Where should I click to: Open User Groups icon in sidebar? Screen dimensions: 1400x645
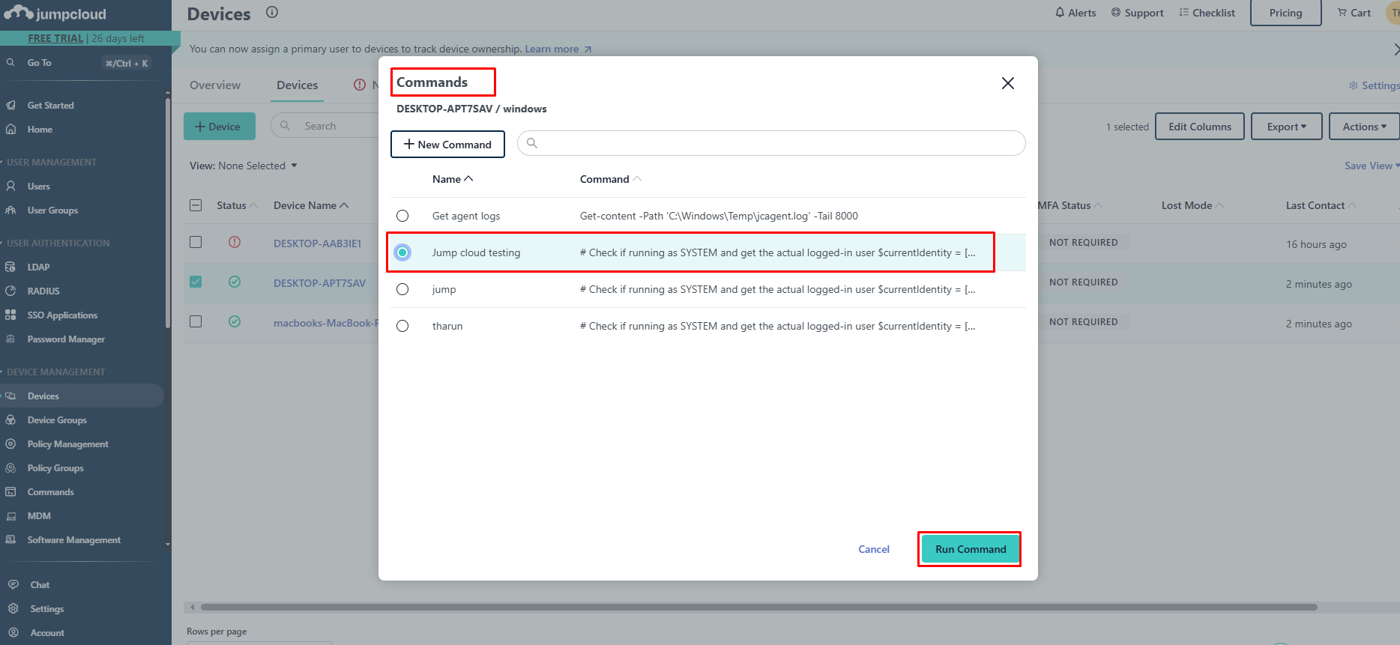click(10, 211)
